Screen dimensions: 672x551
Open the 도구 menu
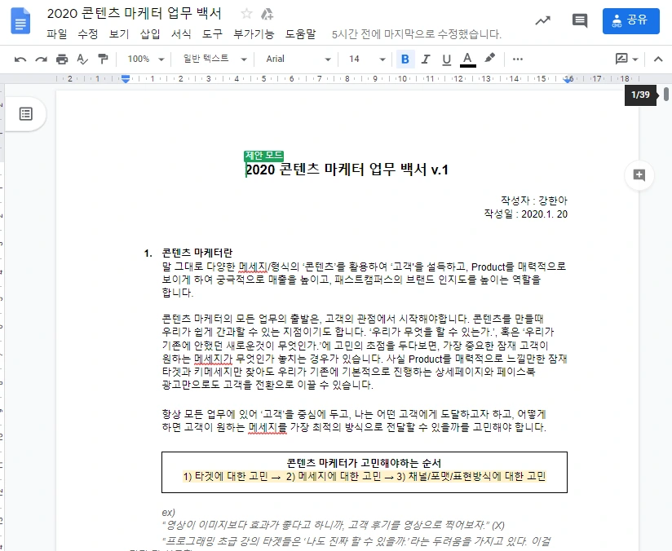point(212,34)
